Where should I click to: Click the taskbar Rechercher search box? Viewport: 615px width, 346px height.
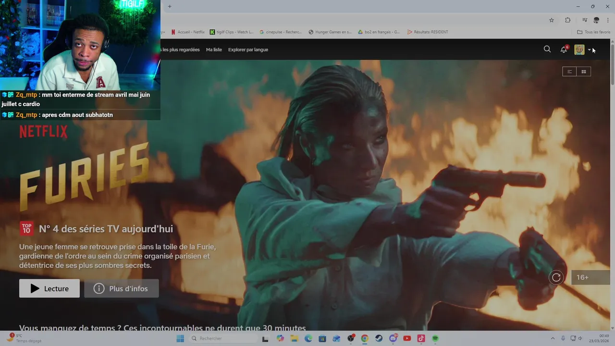(x=223, y=338)
